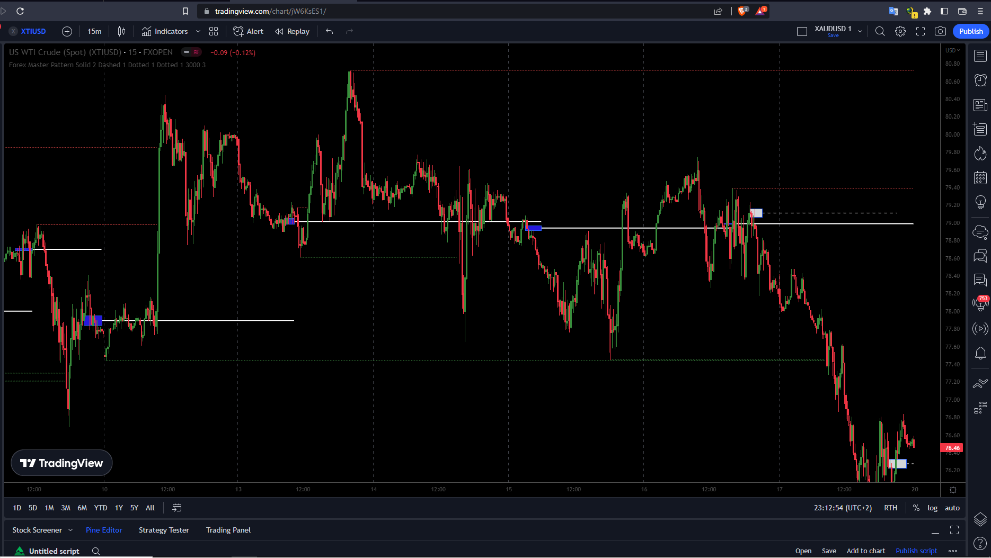Click the browser address bar URL
991x558 pixels.
coord(270,11)
